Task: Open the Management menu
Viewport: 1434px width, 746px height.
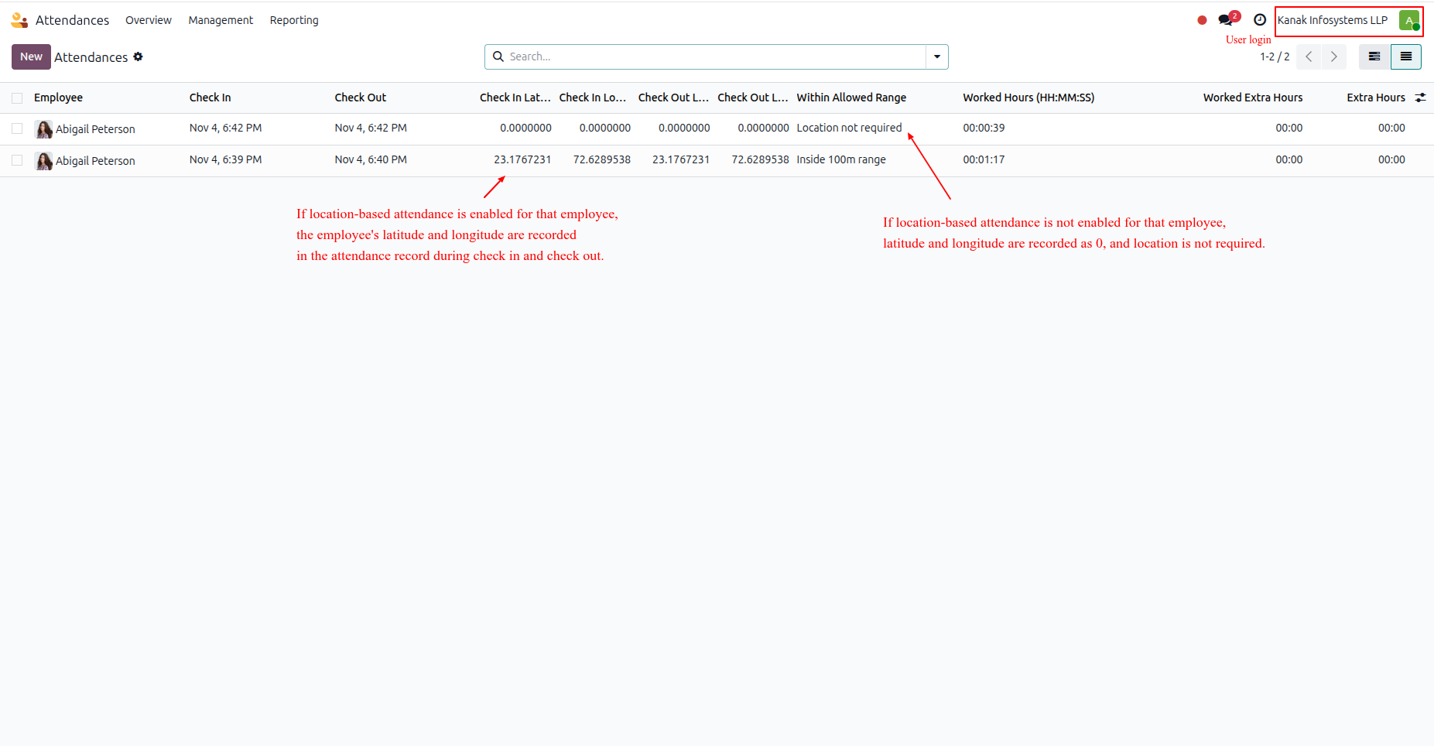Action: [221, 20]
